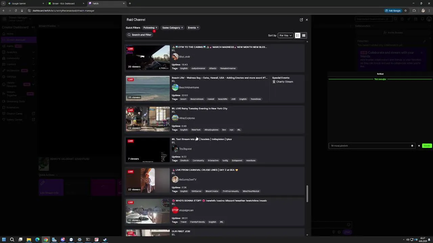Click the Deutsch tag
Viewport: 433px width, 243px height.
click(184, 161)
